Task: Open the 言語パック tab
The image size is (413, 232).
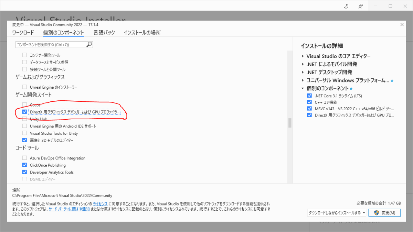Action: point(104,32)
